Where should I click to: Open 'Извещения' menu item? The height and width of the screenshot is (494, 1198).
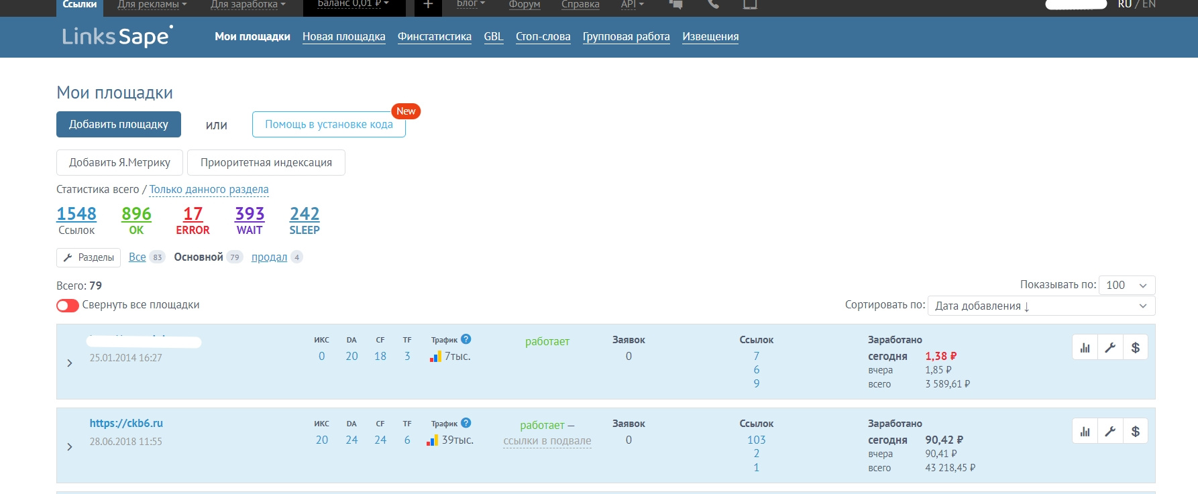click(x=710, y=37)
